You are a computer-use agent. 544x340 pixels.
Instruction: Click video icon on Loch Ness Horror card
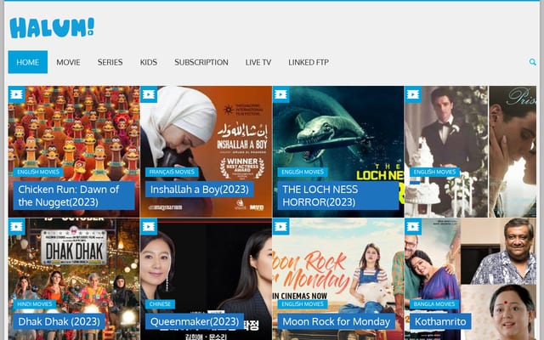281,94
